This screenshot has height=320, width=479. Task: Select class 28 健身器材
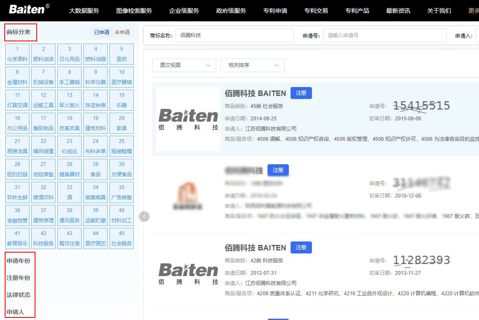(x=69, y=169)
